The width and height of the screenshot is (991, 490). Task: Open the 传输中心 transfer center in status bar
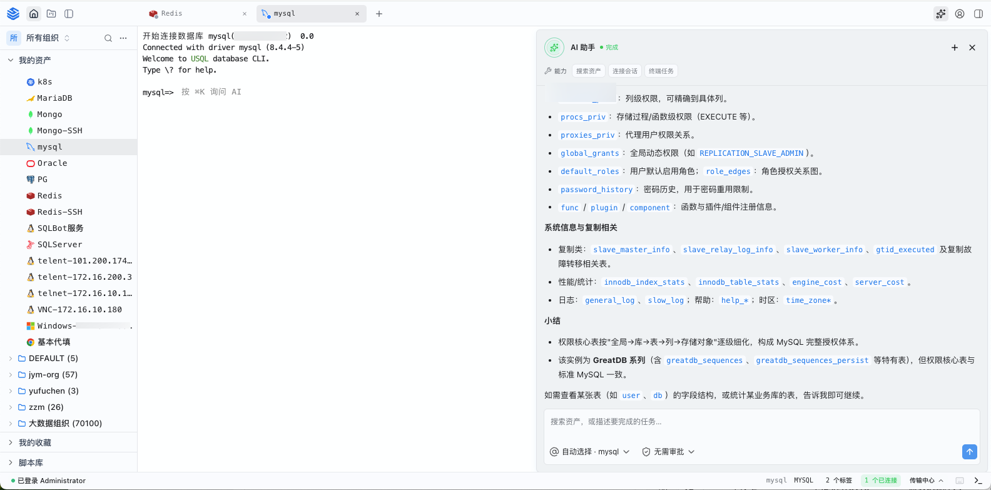point(926,481)
